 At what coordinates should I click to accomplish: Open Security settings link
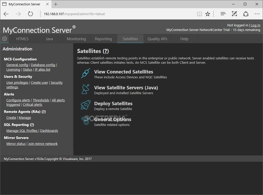tap(57, 82)
